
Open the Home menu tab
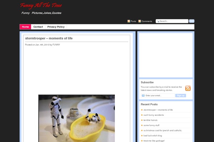pyautogui.click(x=25, y=27)
